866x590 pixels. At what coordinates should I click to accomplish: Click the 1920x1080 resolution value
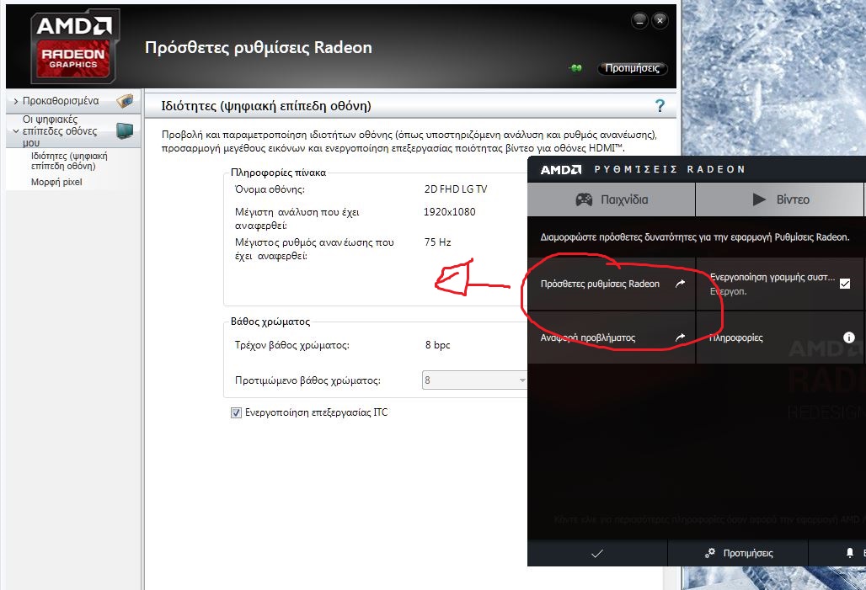coord(450,212)
